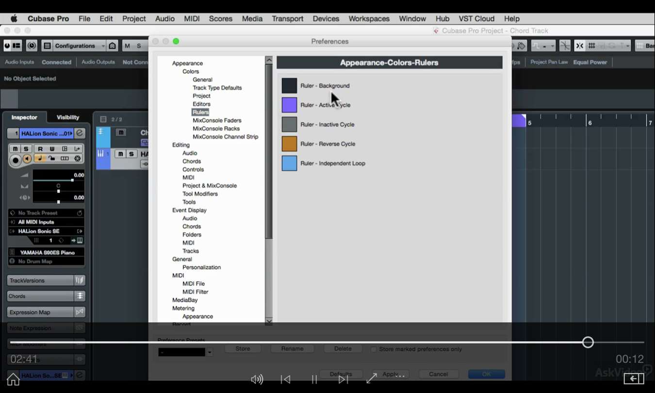Click the Ruler - Independent Loop color swatch
Screen dimensions: 655x393
click(289, 164)
